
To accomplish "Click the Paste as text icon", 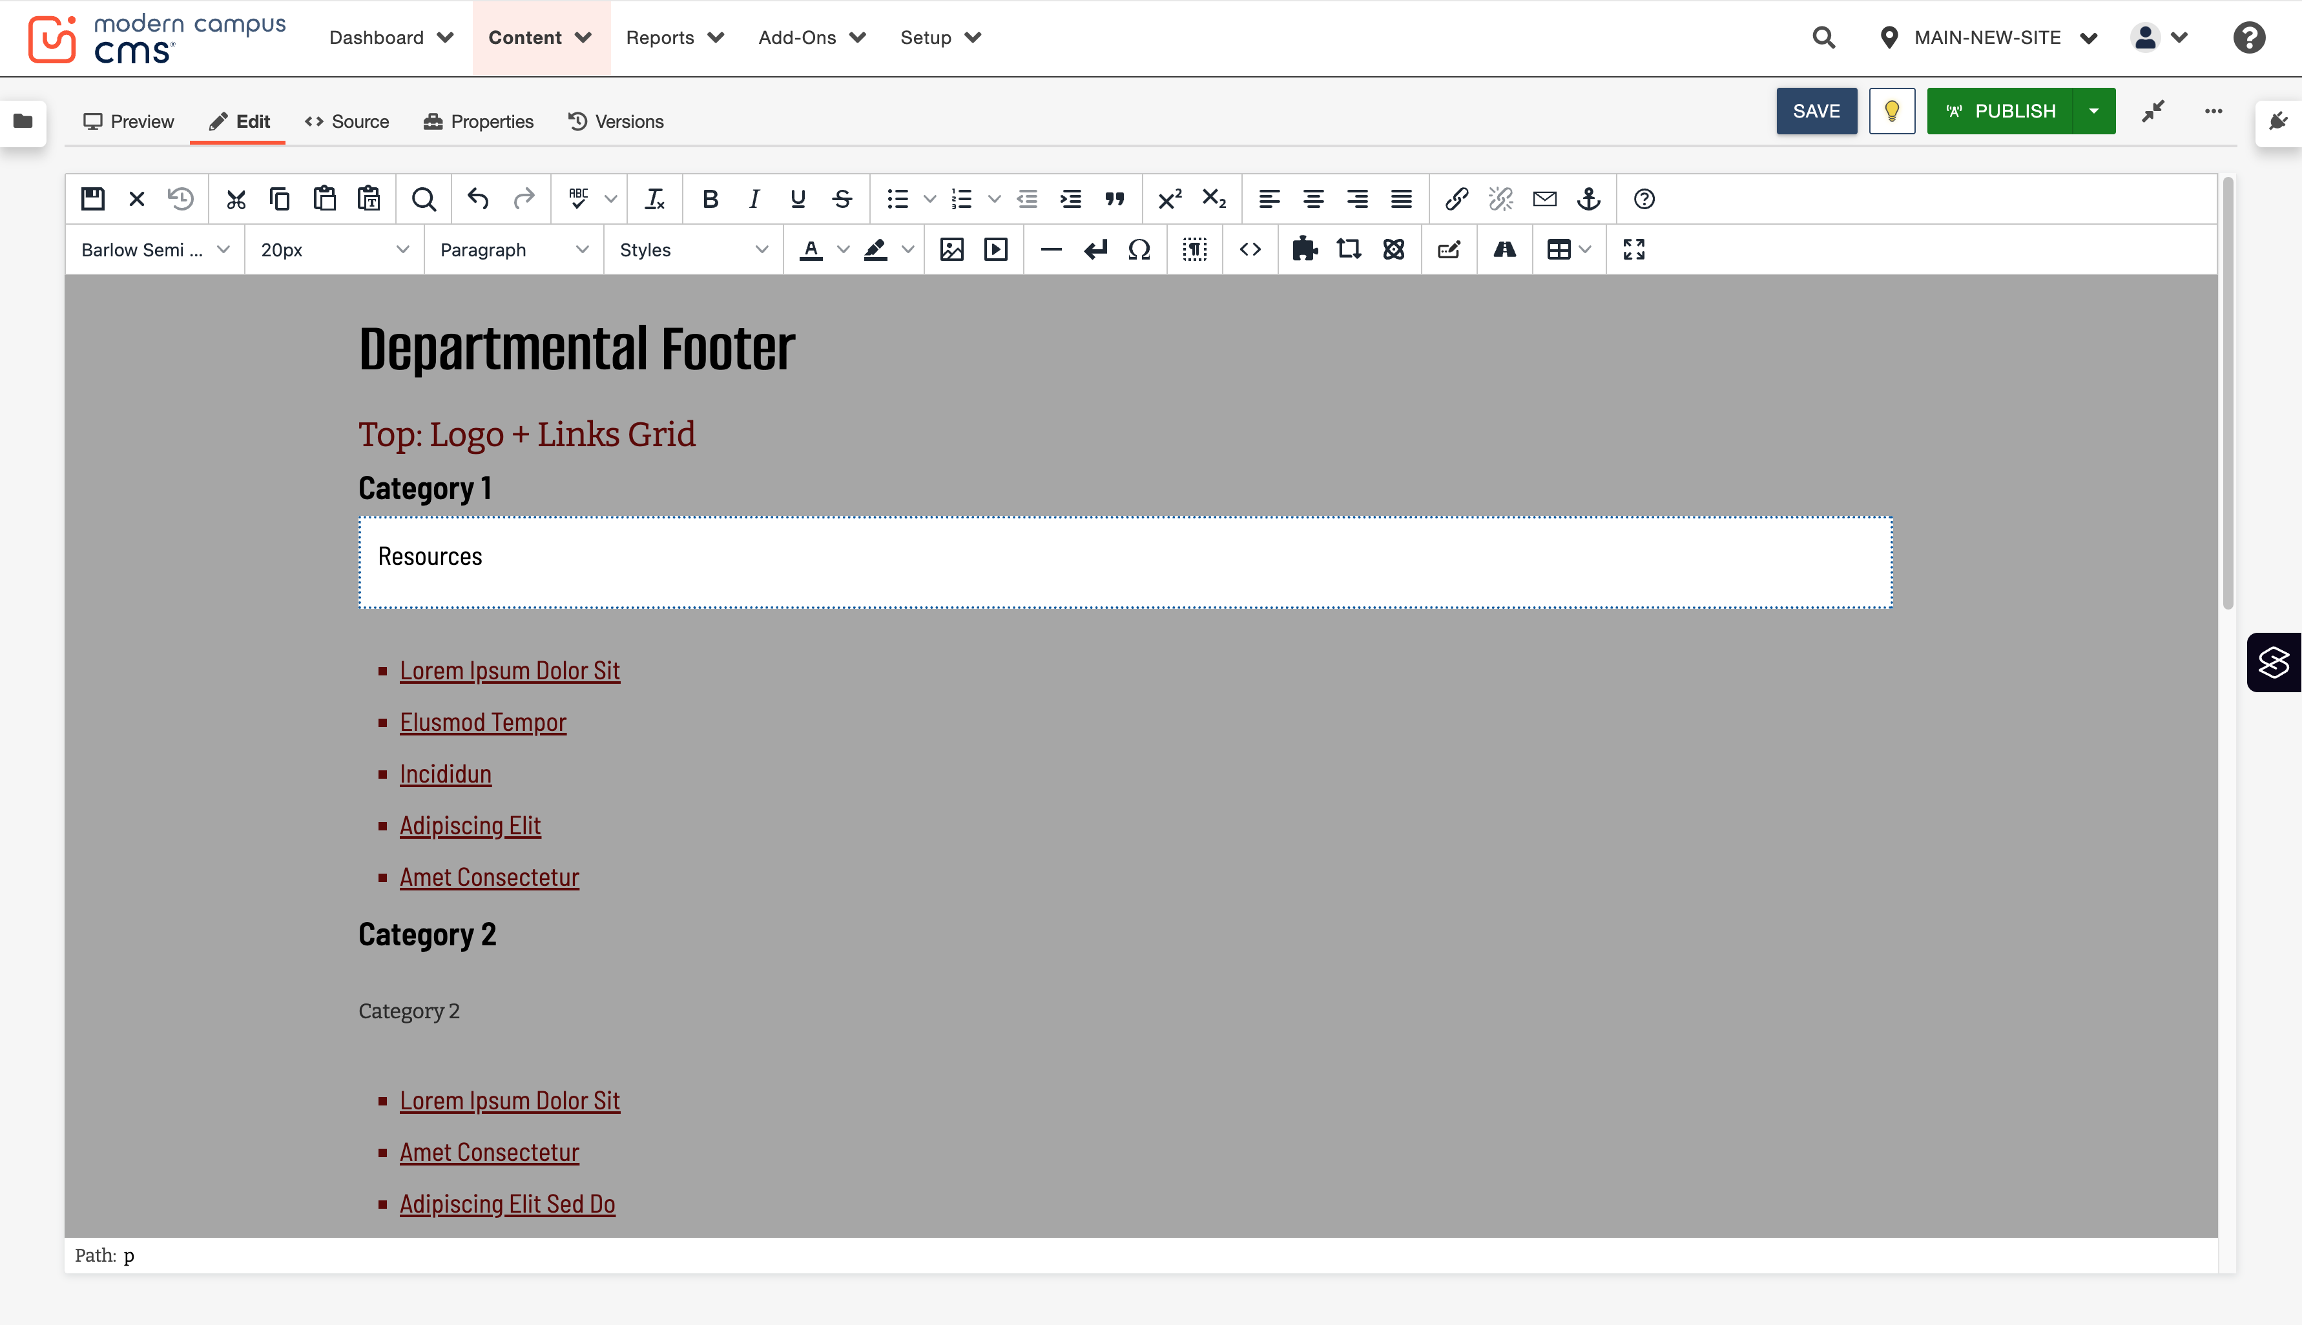I will [369, 200].
